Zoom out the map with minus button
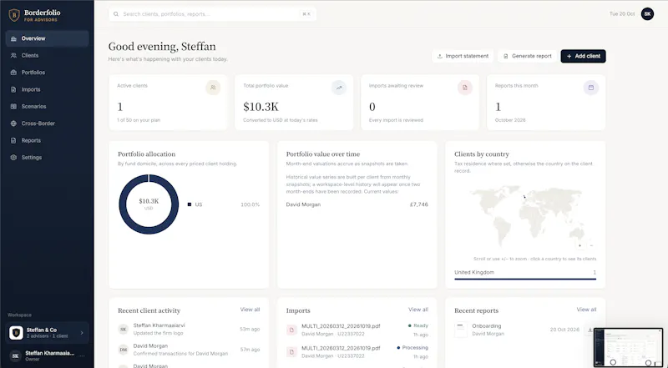Screen dimensions: 668x368 [591, 246]
